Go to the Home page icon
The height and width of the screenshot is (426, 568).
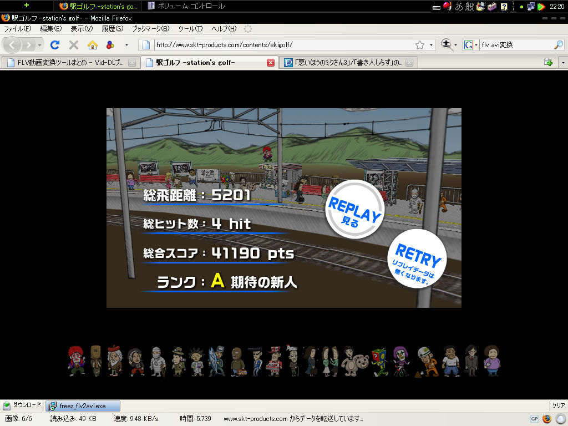coord(93,44)
